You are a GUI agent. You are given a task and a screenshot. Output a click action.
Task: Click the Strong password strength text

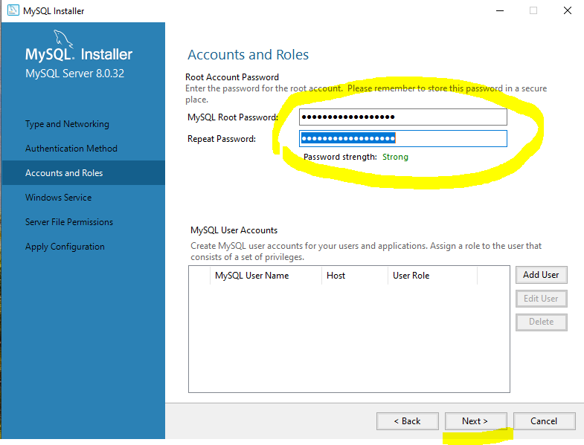[395, 157]
